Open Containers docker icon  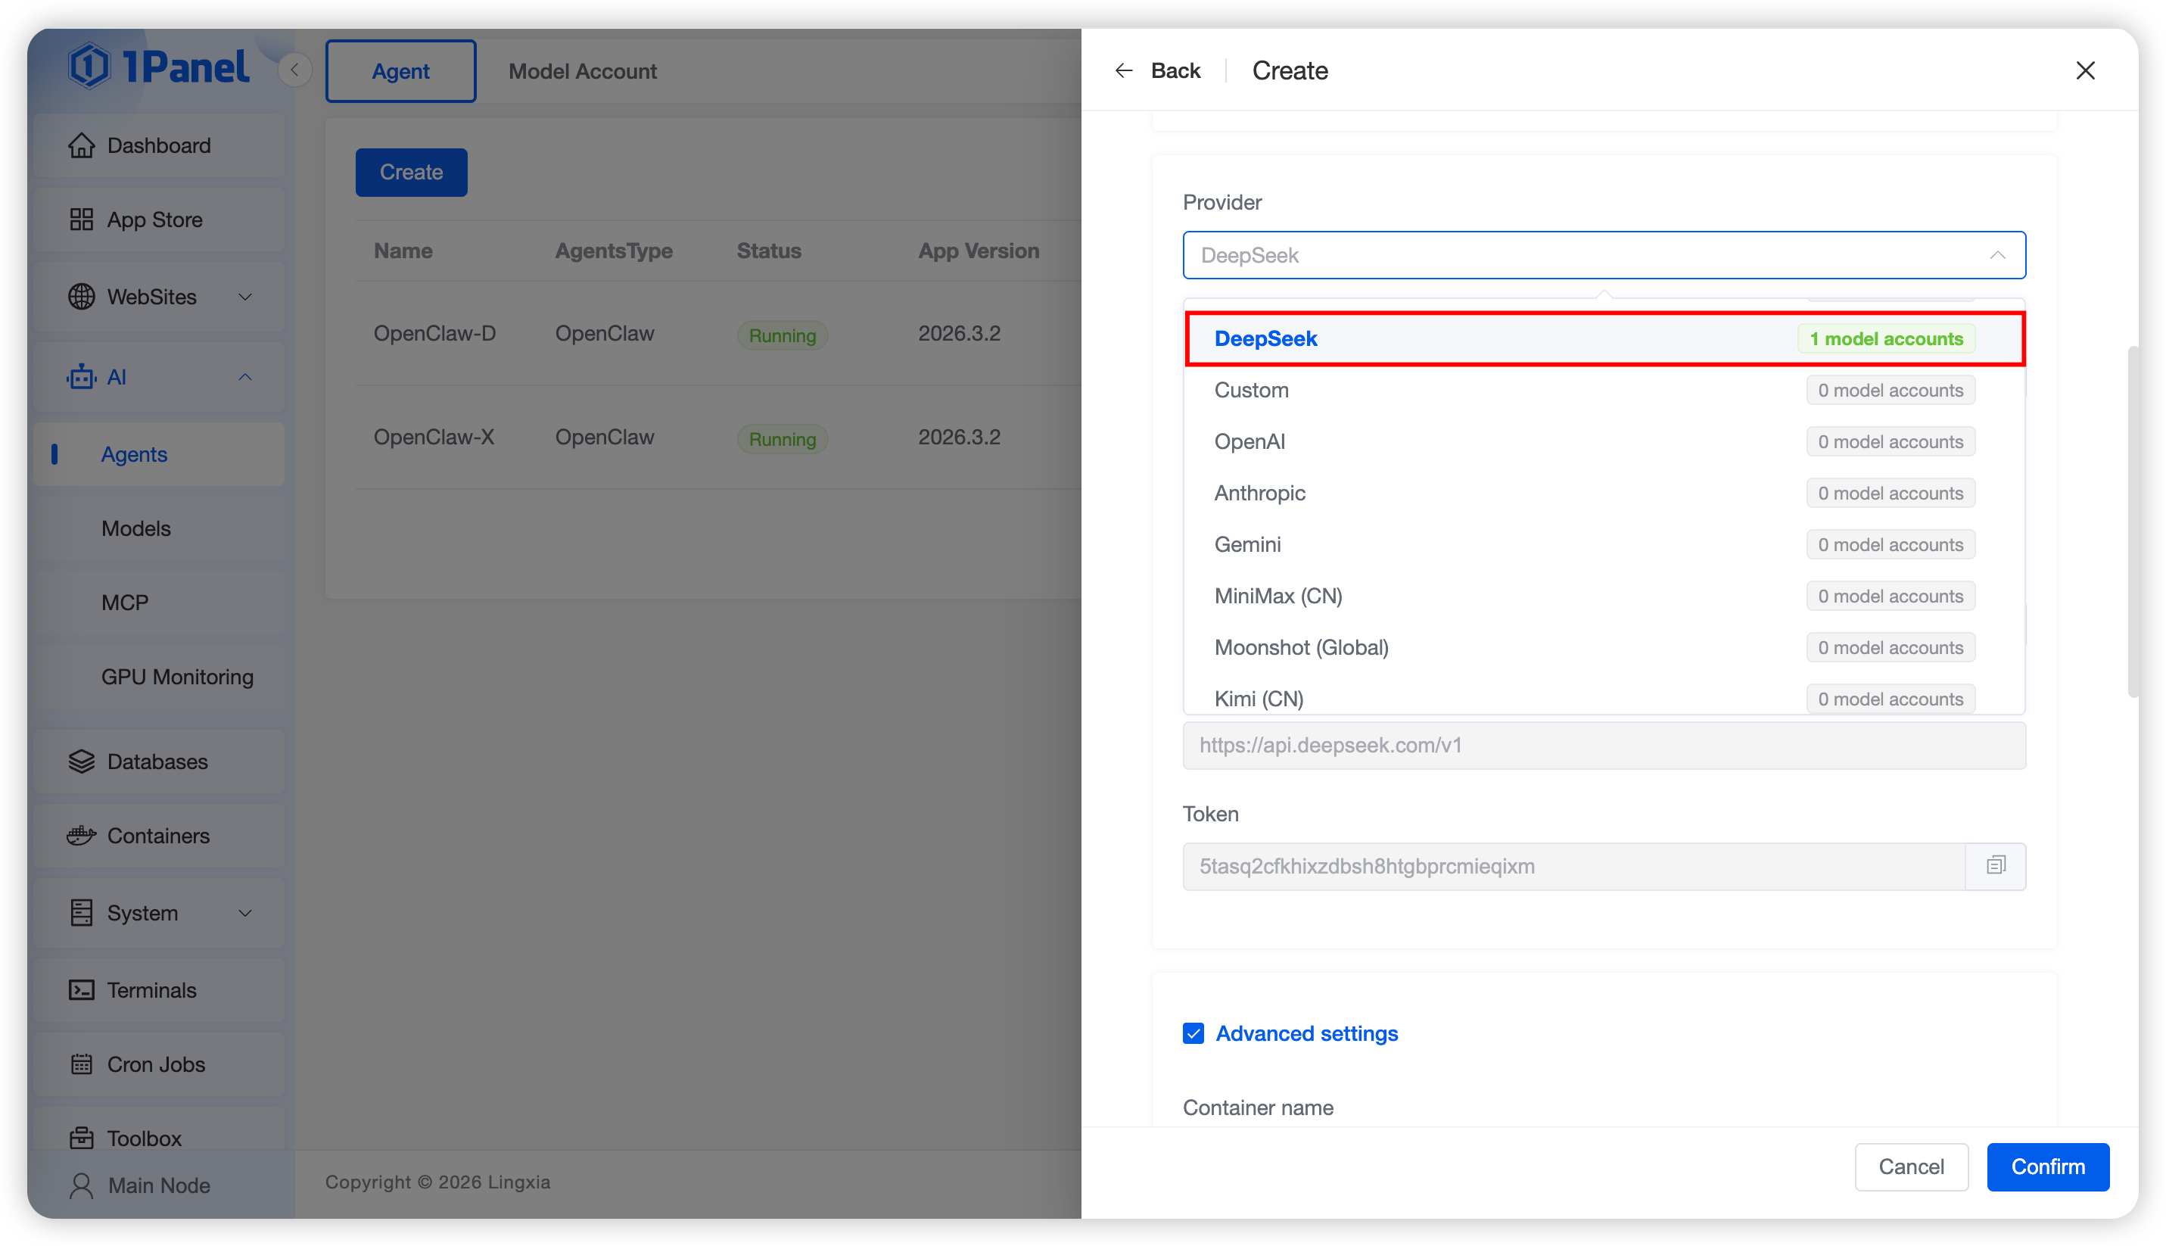[81, 835]
